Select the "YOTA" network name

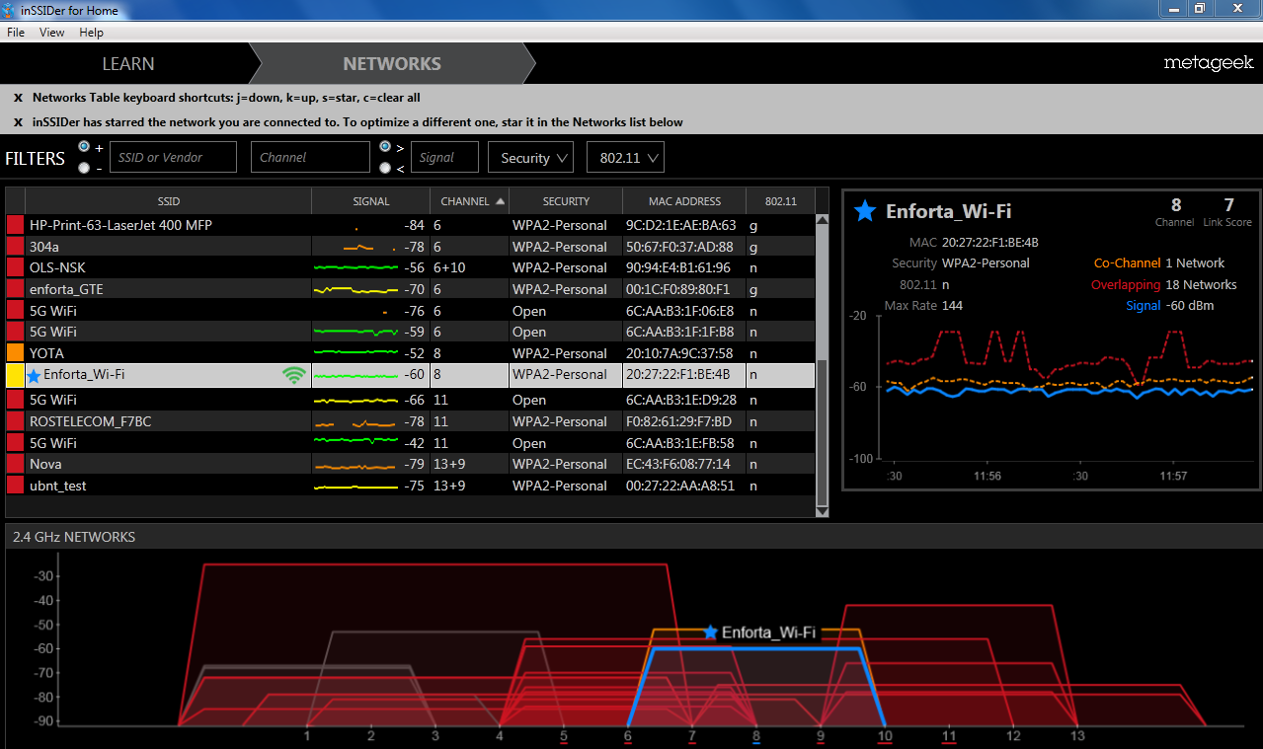point(46,353)
